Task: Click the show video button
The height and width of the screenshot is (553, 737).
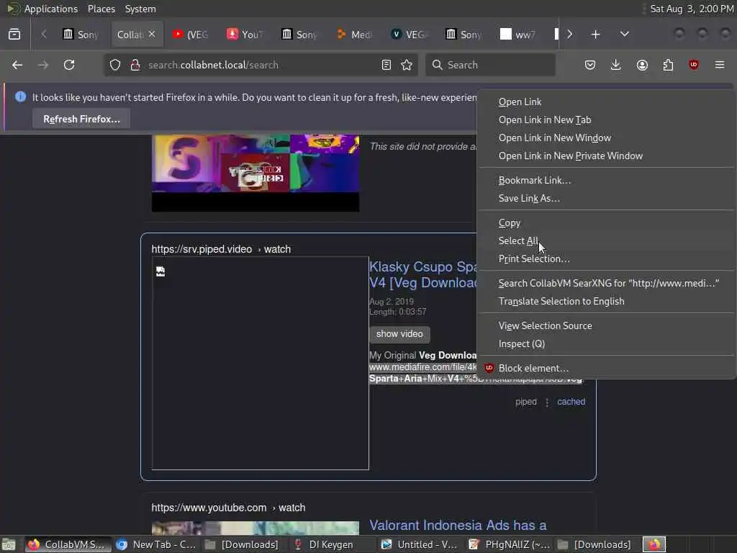Action: click(x=399, y=334)
